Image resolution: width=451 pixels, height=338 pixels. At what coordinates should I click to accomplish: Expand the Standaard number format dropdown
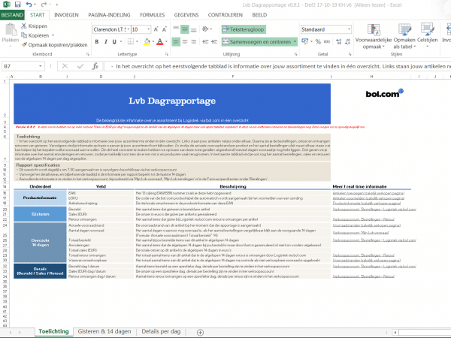click(x=349, y=29)
